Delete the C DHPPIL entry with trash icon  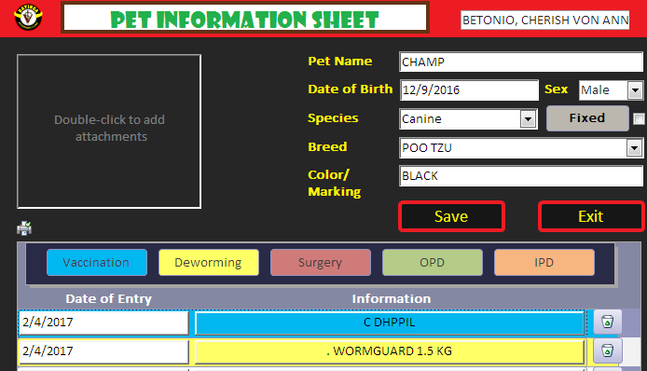[x=607, y=322]
